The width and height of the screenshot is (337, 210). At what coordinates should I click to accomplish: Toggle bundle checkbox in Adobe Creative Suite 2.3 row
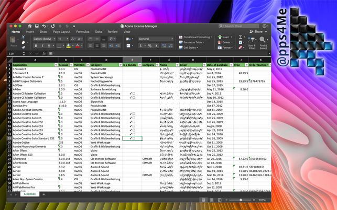tap(134, 114)
